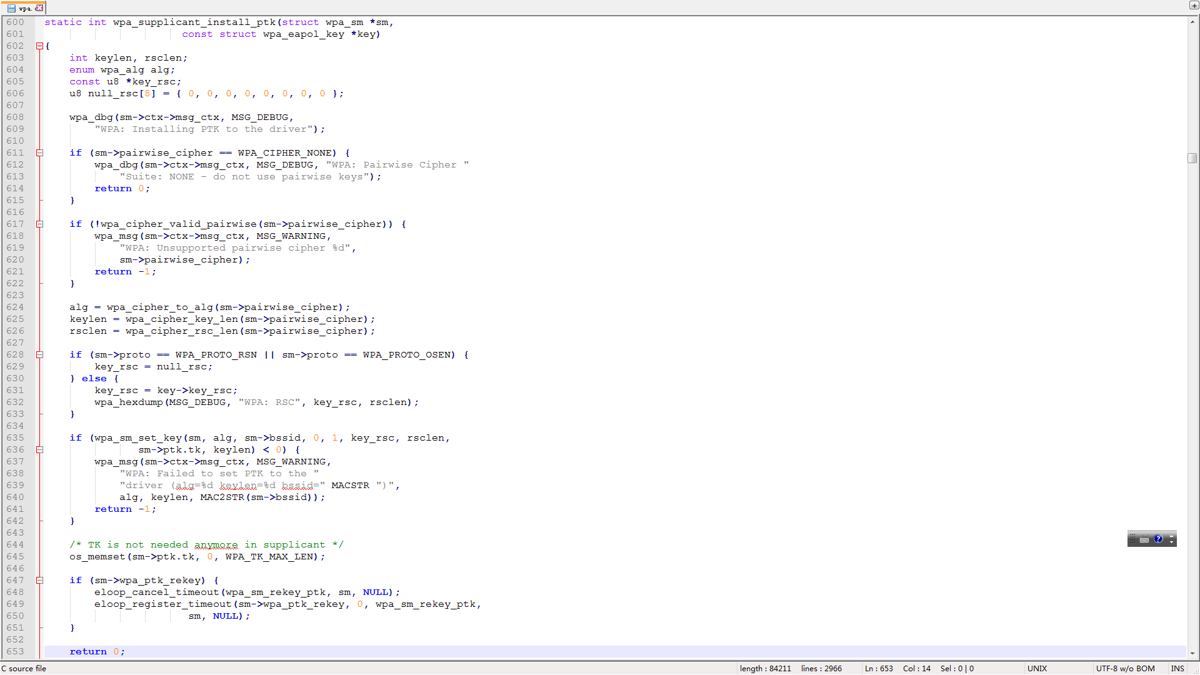Click the vertical scrollbar thumb

[1192, 158]
